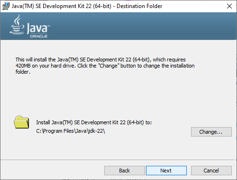Click the blue header banner area right of the logo
Screen dimensions: 237x180
click(x=142, y=26)
